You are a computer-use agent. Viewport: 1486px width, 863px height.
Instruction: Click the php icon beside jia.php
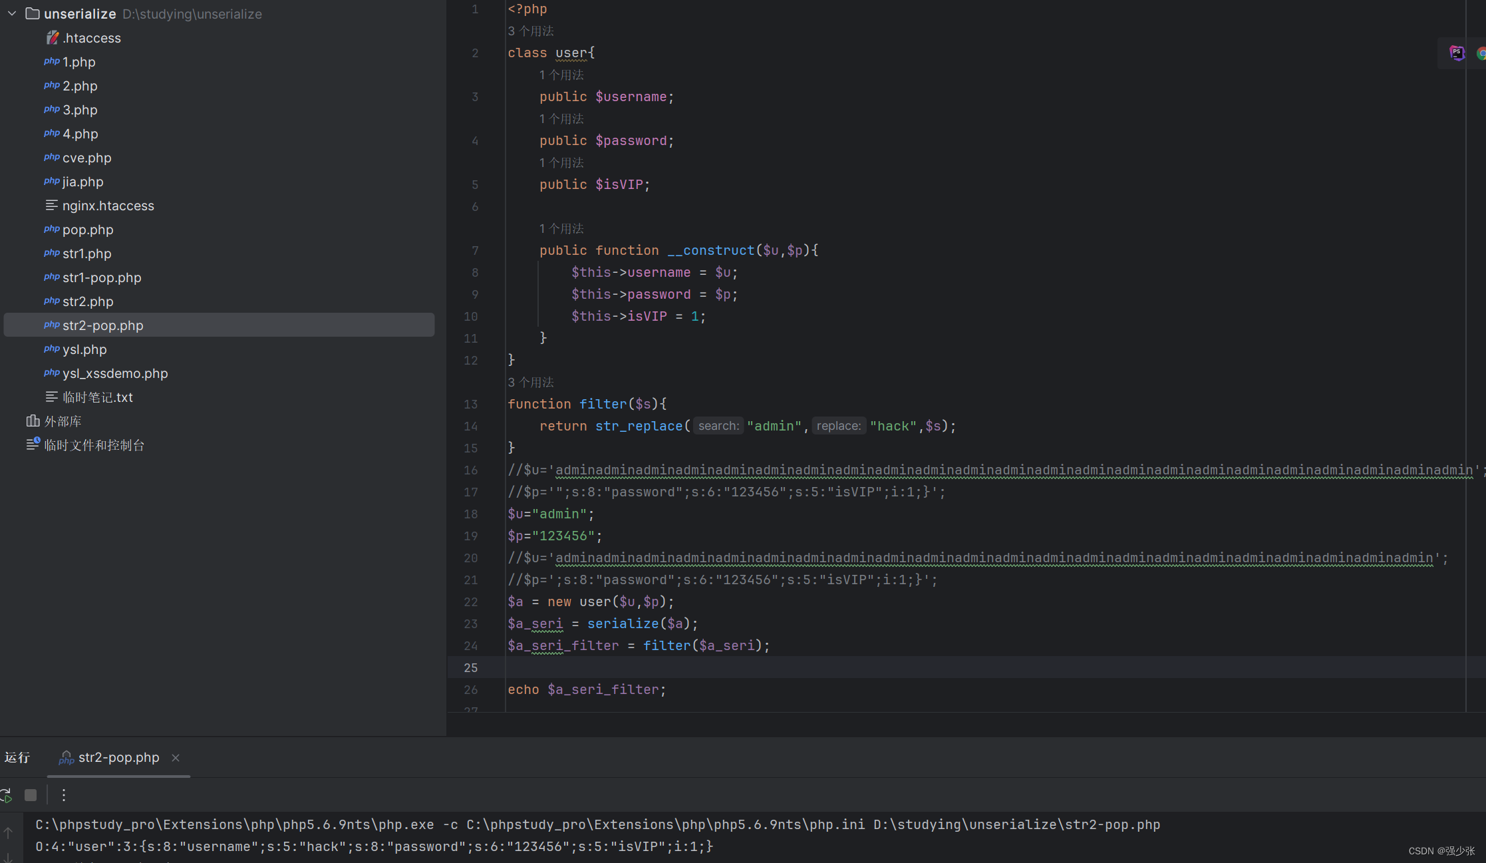52,181
